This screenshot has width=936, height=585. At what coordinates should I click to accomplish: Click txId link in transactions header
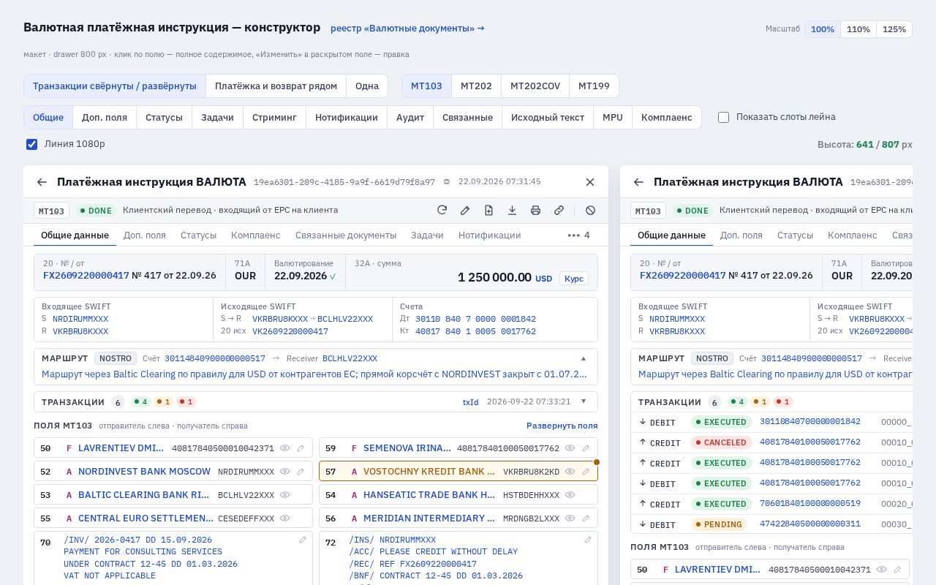pyautogui.click(x=470, y=402)
